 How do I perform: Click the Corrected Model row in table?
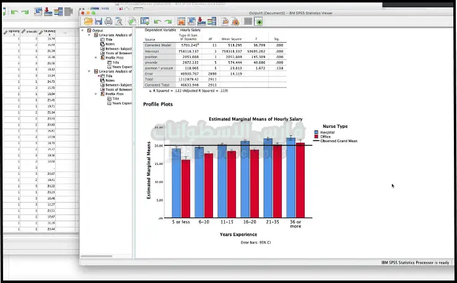[x=157, y=46]
